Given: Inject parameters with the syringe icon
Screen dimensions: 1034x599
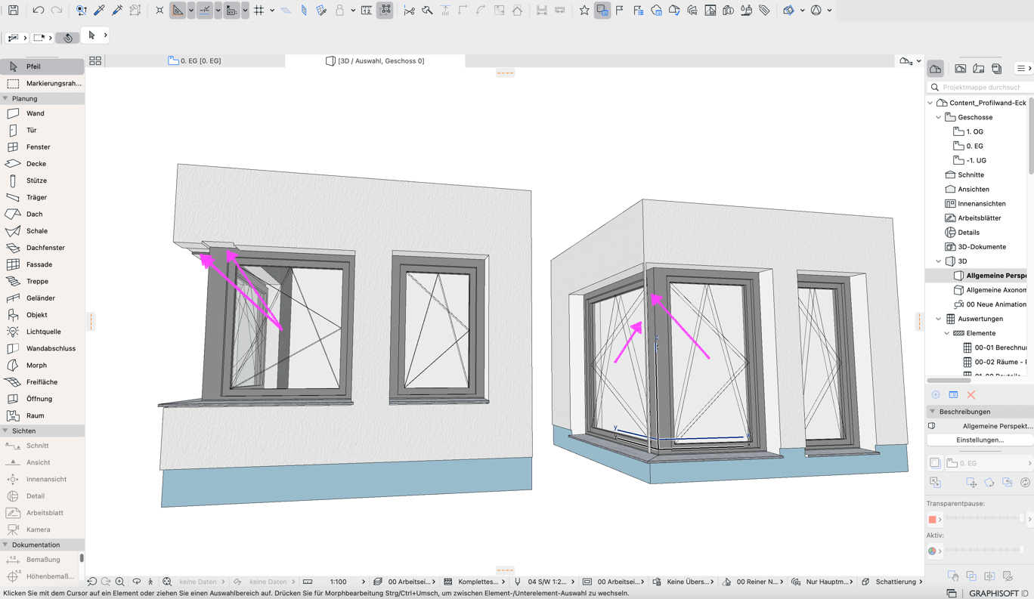Looking at the screenshot, I should [117, 11].
